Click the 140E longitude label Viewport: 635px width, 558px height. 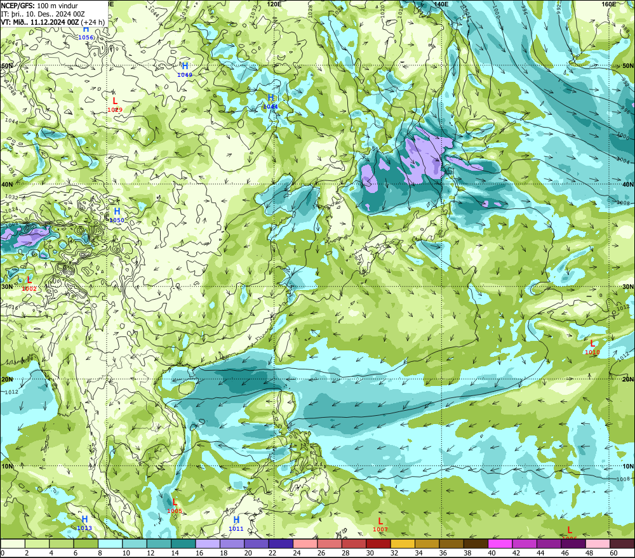tap(441, 4)
